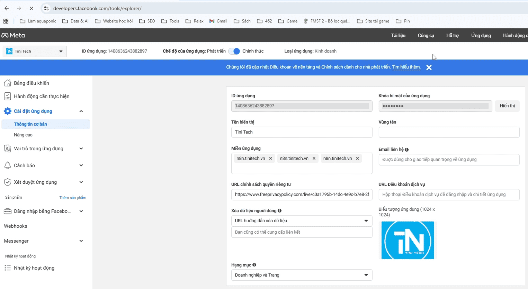Open the Sách bookmark folder
The height and width of the screenshot is (289, 528).
[242, 21]
